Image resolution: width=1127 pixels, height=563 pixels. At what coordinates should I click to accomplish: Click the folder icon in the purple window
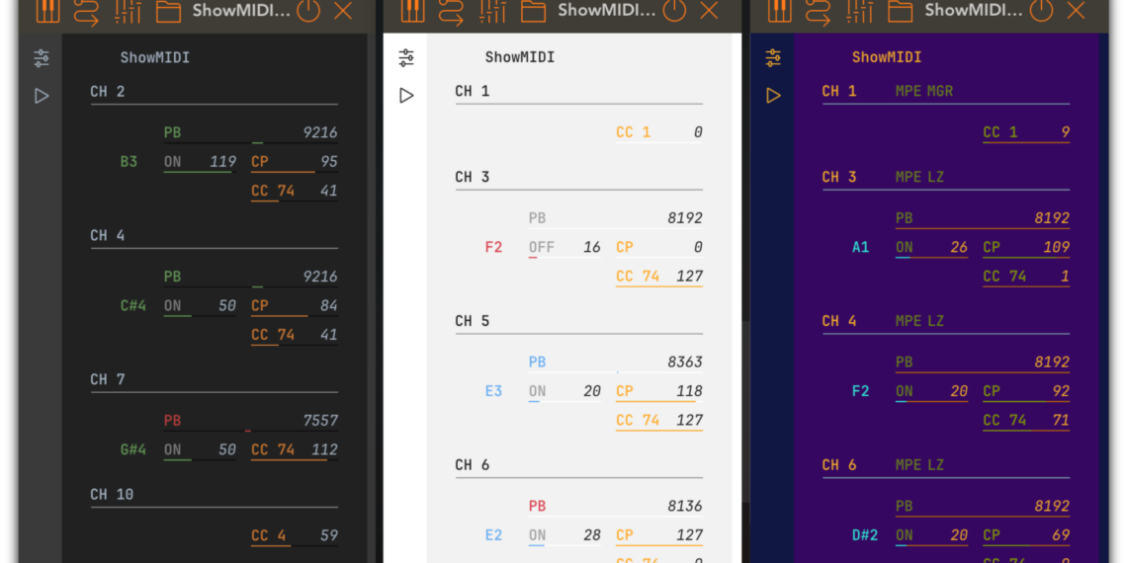point(900,11)
